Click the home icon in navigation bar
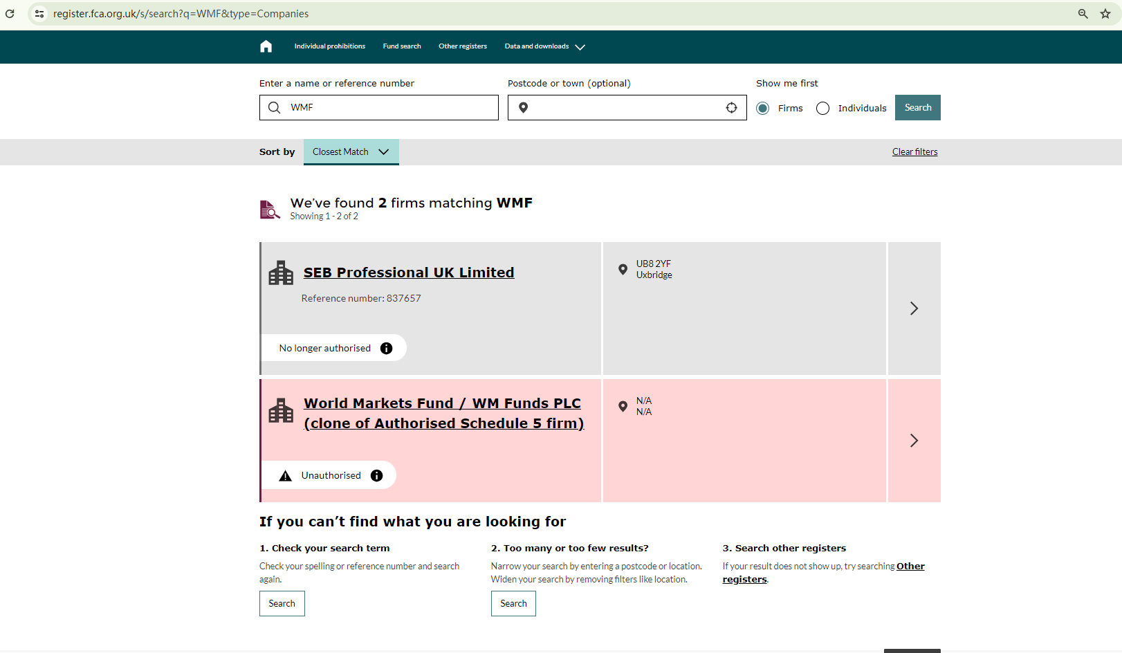 (x=266, y=46)
